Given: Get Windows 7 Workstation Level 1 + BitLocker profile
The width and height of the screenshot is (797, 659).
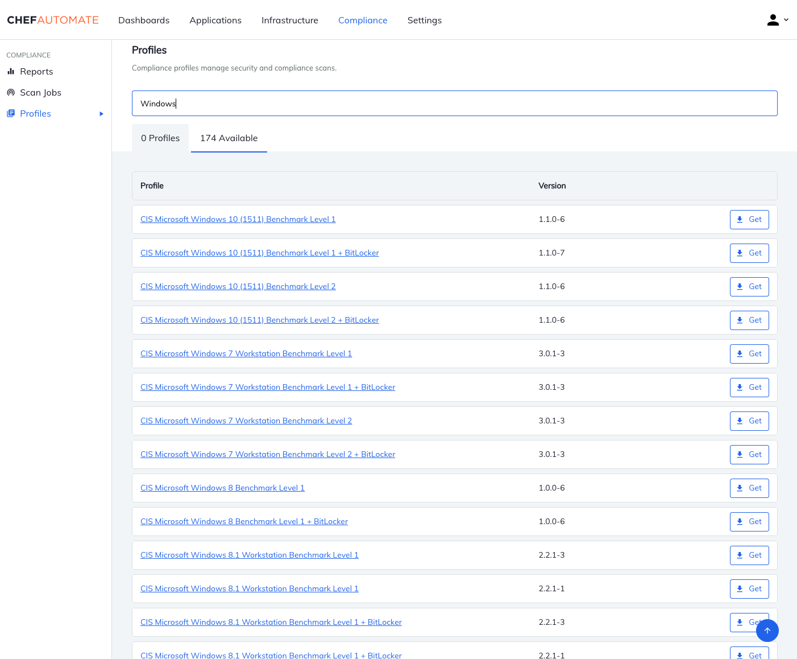Looking at the screenshot, I should point(749,388).
